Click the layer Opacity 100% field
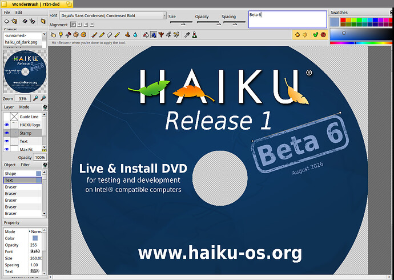Screen dimensions: 394x280 (40, 157)
